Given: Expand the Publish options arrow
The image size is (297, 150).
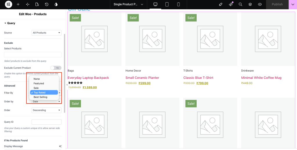Looking at the screenshot, I should (293, 4).
